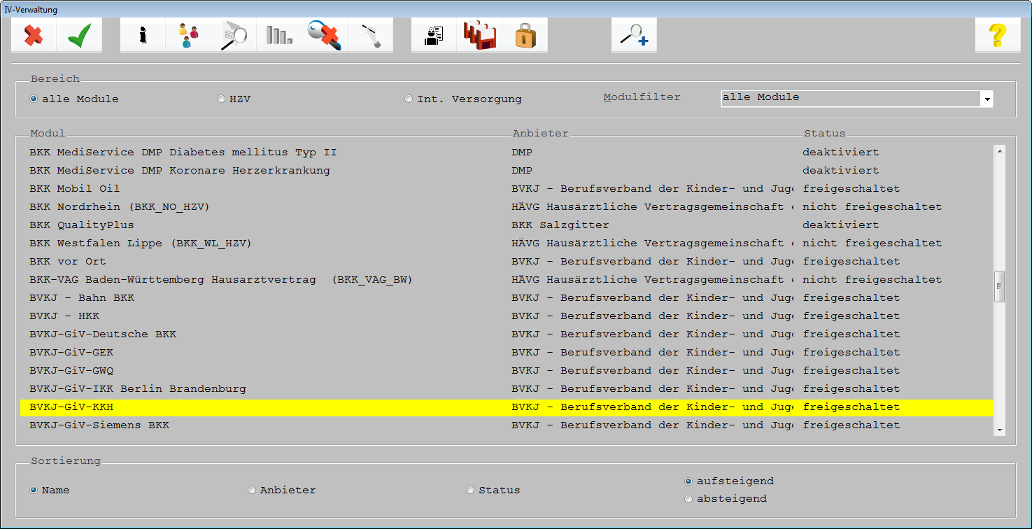
Task: Click 'deaktiviert' status of BKK QualityPlus
Action: tap(841, 225)
